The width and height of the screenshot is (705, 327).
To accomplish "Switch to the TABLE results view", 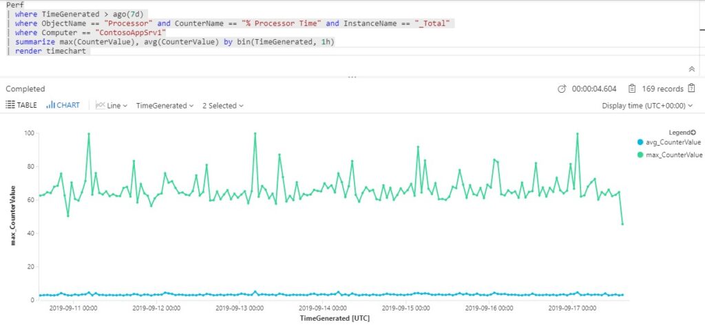I will tap(21, 105).
